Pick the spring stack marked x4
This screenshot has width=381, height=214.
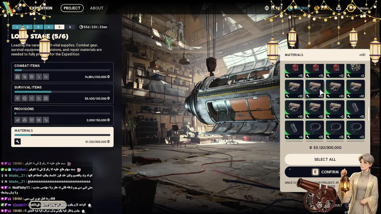click(x=294, y=130)
